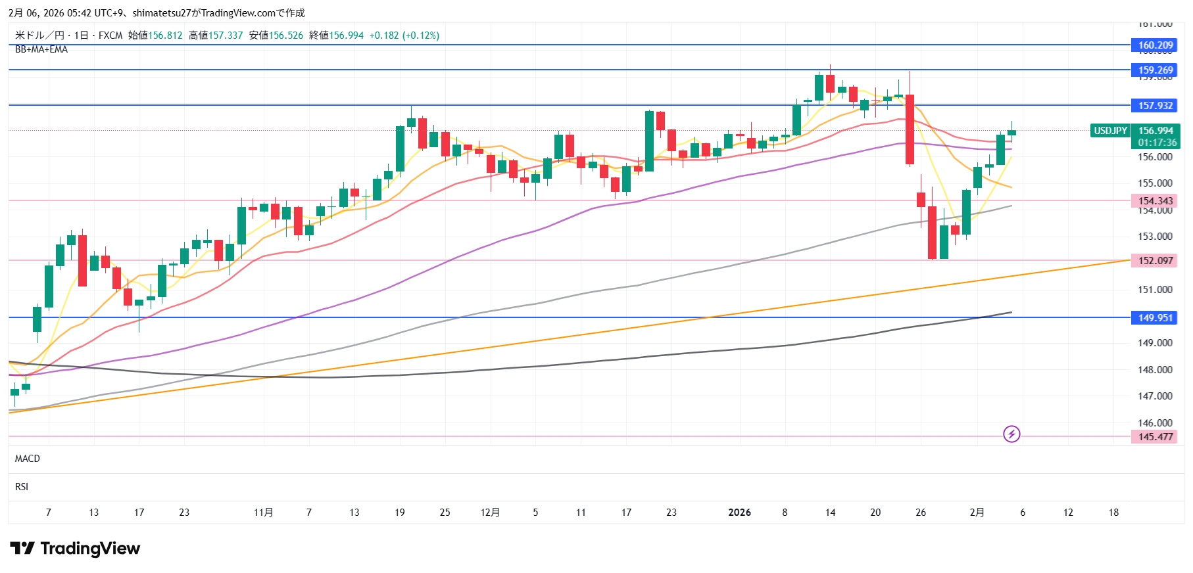Open the BB+MA+EMA indicator legend

pyautogui.click(x=41, y=49)
